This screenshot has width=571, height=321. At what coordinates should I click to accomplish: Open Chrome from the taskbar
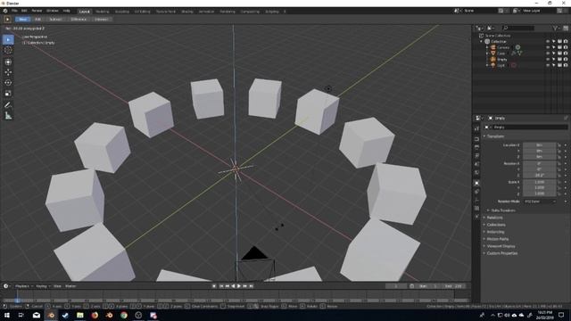coord(124,315)
